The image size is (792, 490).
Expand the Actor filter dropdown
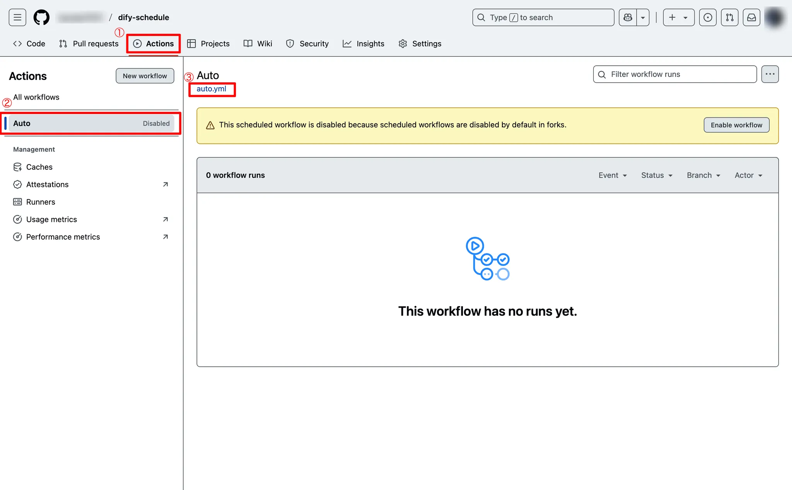tap(748, 175)
